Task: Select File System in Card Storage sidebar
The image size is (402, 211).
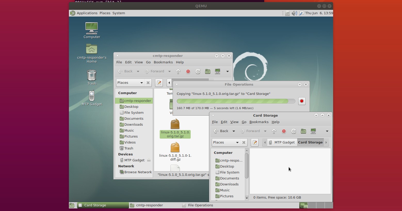Action: tap(228, 172)
